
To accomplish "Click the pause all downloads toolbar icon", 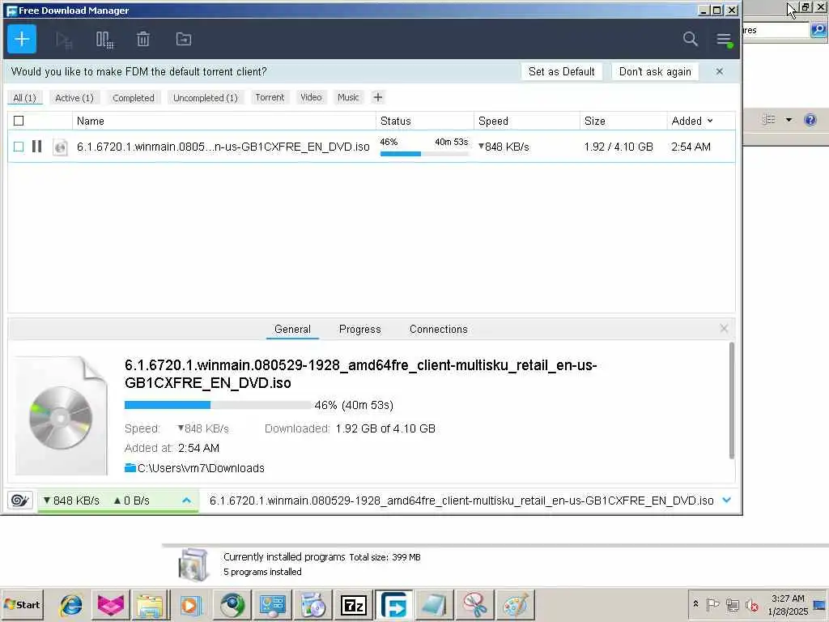I will click(x=104, y=40).
